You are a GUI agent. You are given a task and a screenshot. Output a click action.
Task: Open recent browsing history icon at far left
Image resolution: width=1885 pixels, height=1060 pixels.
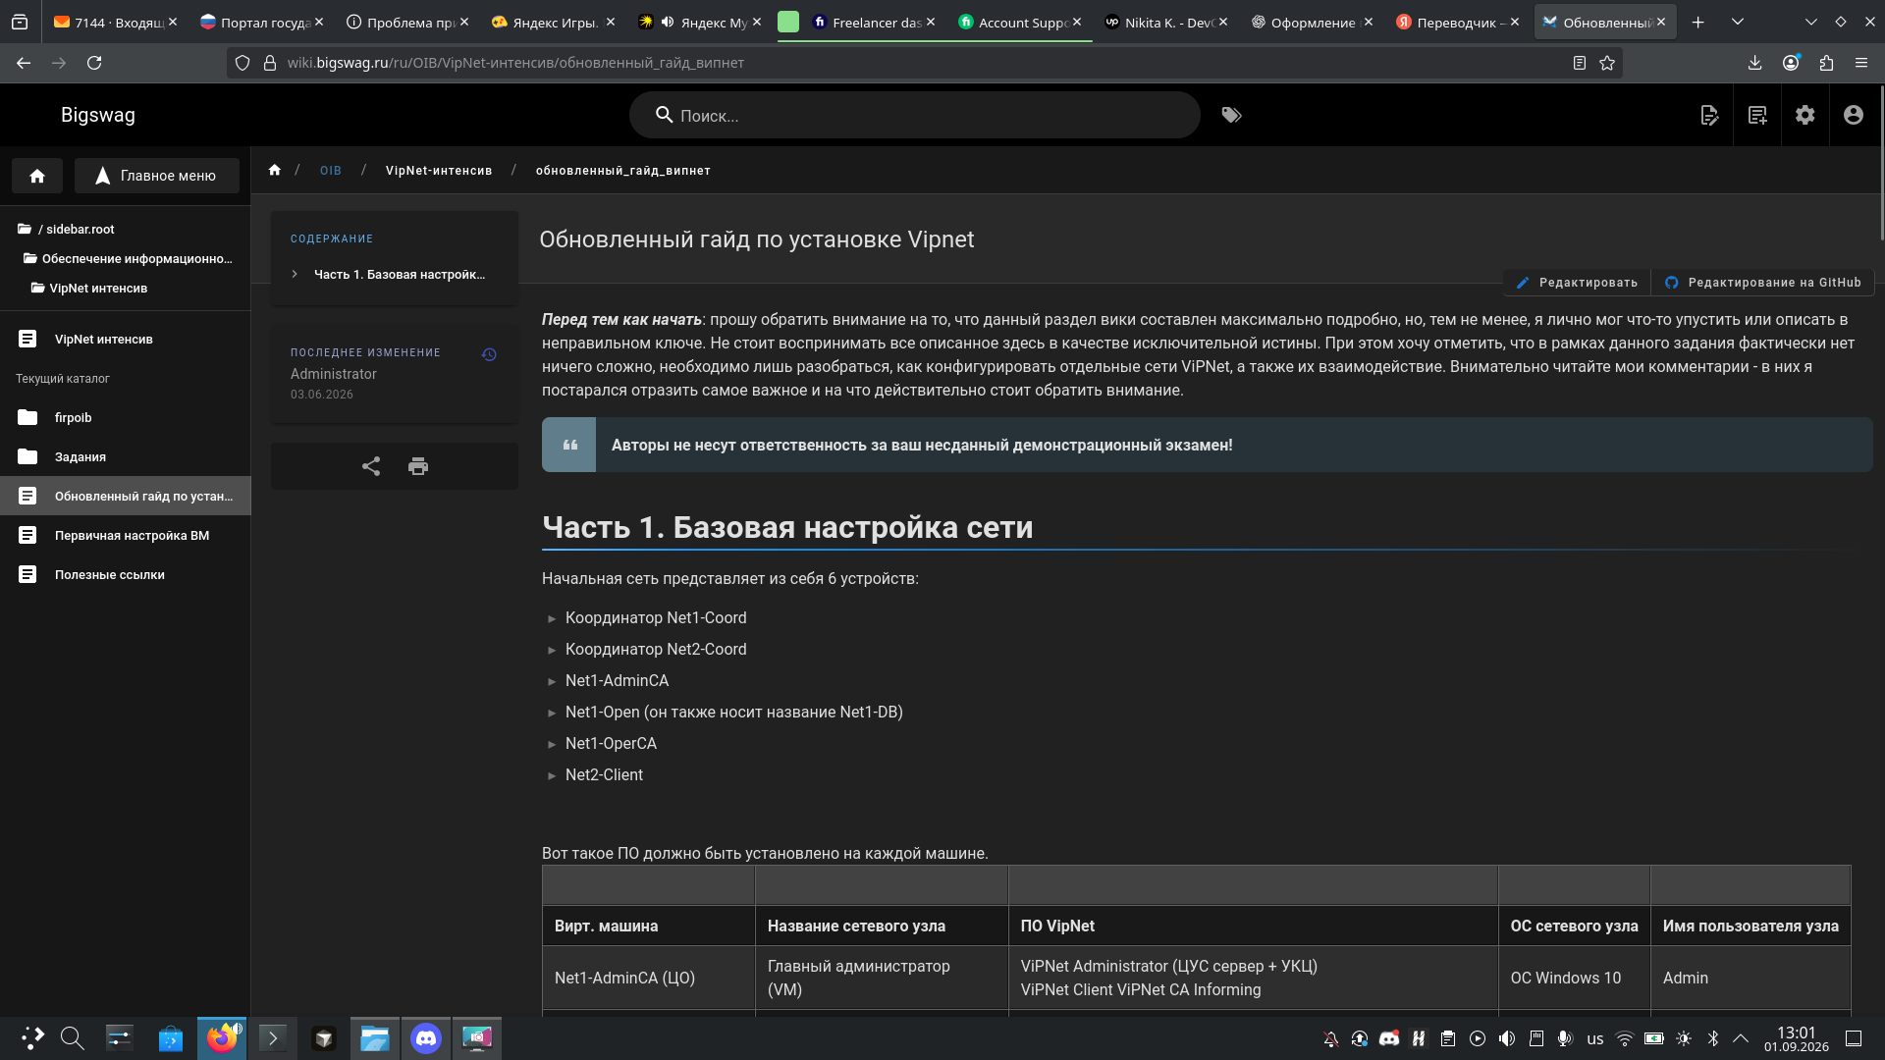(20, 22)
